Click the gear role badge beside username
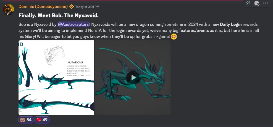Image resolution: width=273 pixels, height=127 pixels. (x=71, y=7)
